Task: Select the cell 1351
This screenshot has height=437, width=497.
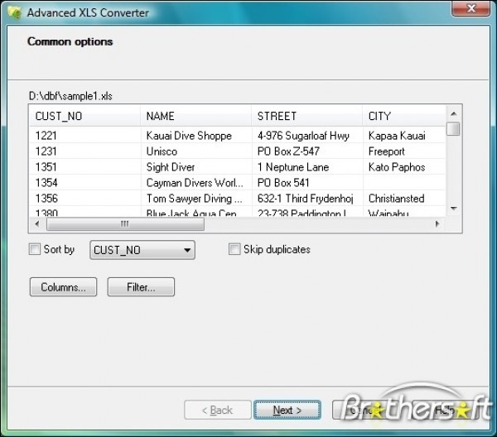Action: point(84,167)
